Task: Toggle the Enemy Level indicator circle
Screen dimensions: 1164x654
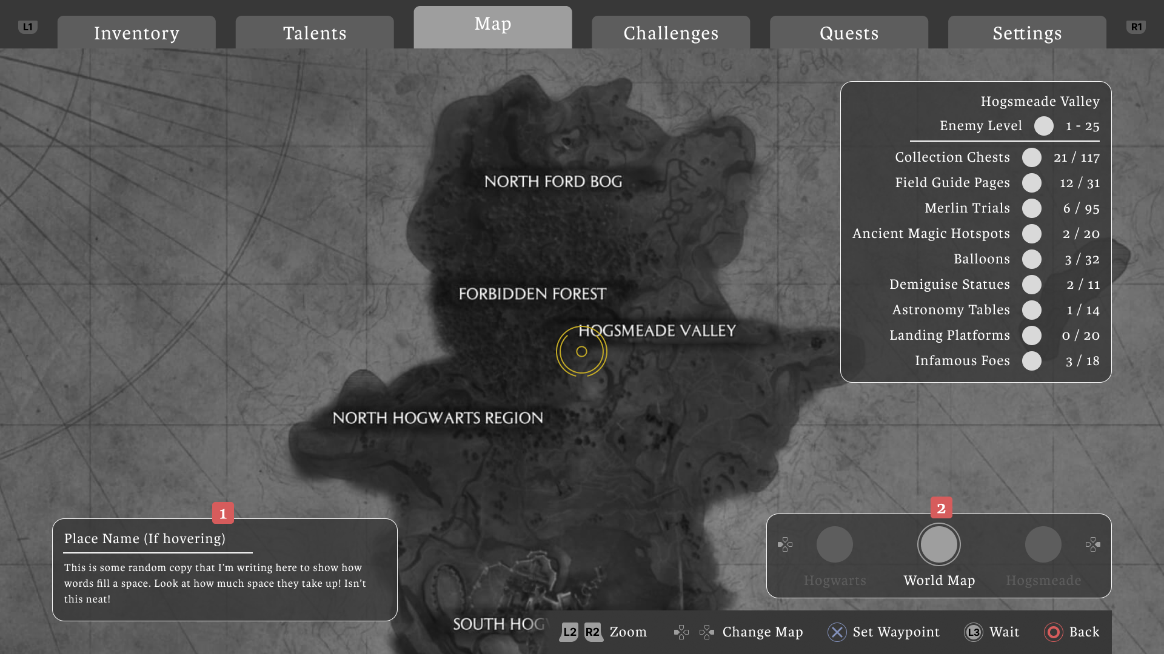Action: pyautogui.click(x=1044, y=126)
